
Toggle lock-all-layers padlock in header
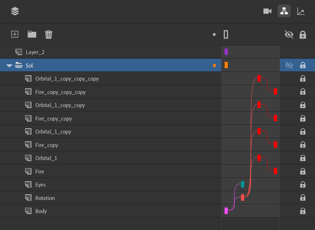(x=303, y=35)
